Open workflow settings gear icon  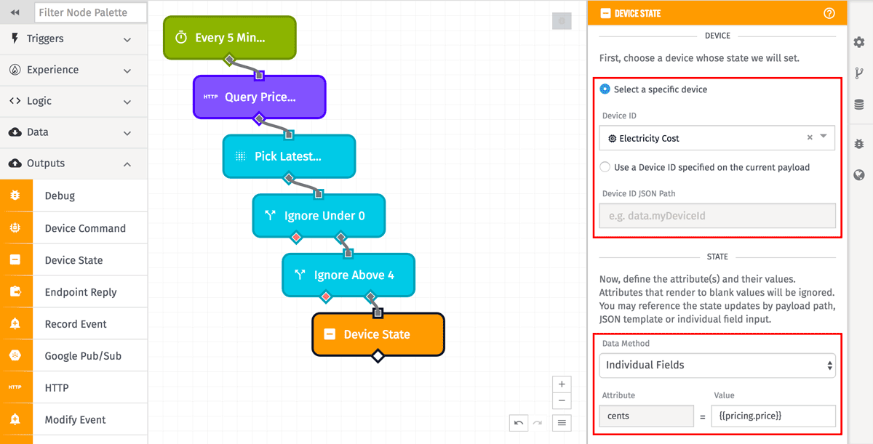[859, 42]
